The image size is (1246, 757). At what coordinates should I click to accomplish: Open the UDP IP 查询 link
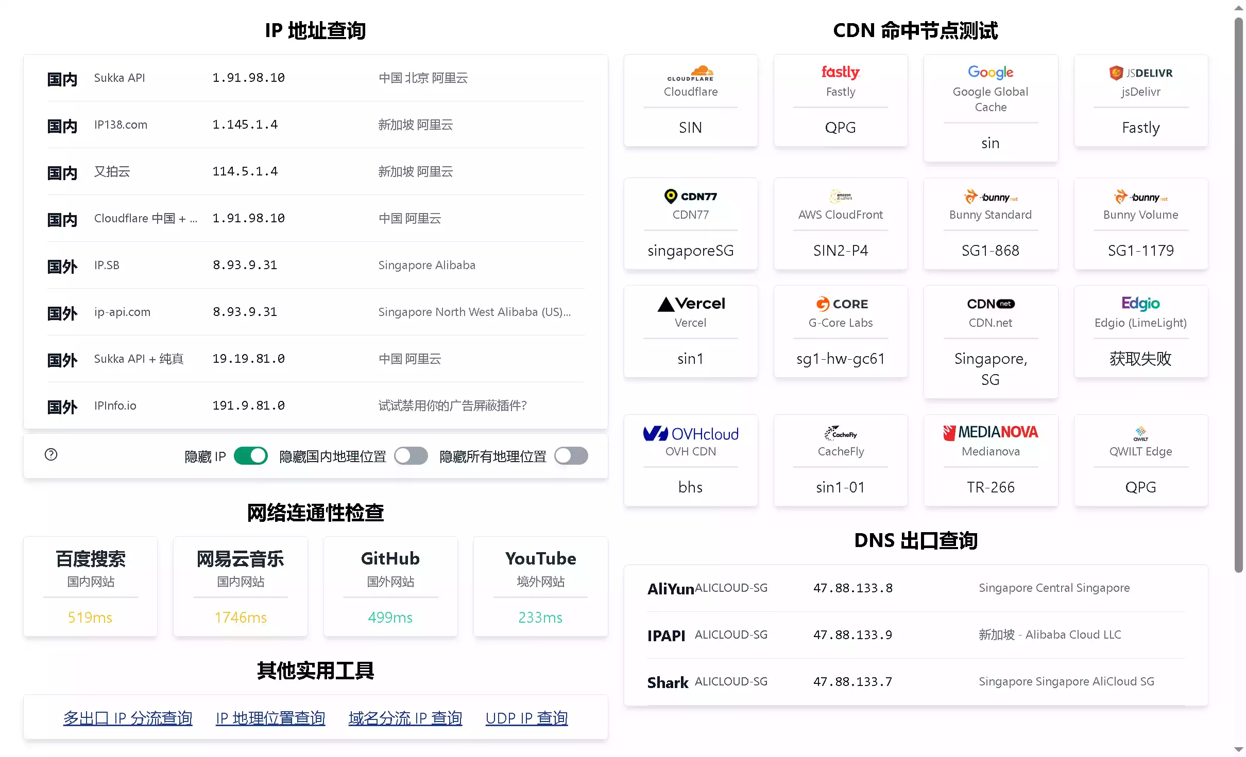click(x=526, y=718)
